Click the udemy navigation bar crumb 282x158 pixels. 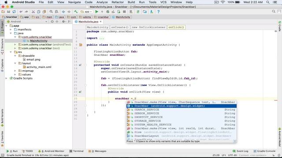[85, 17]
